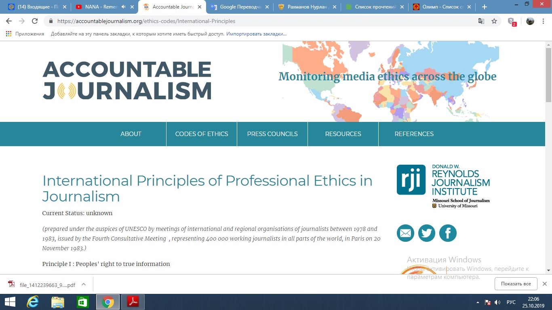Screen dimensions: 552x310
Task: Open the extension icon with red badge
Action: click(512, 21)
